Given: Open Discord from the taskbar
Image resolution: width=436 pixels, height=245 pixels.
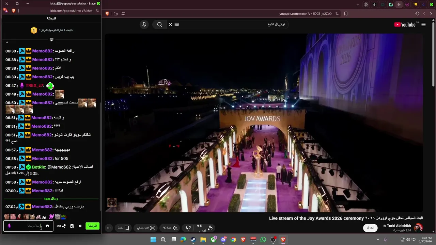Looking at the screenshot, I should [223, 240].
